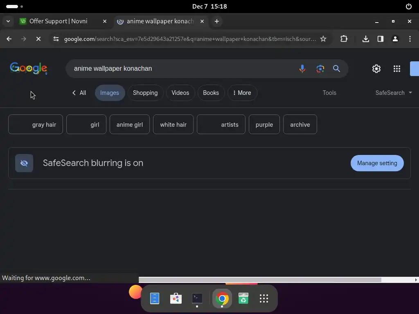This screenshot has height=314, width=419.
Task: Open the clock showing Dec 7 15:18
Action: pyautogui.click(x=209, y=7)
